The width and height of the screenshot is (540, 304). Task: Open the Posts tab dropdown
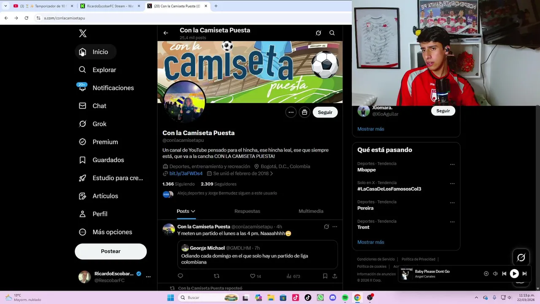186,211
